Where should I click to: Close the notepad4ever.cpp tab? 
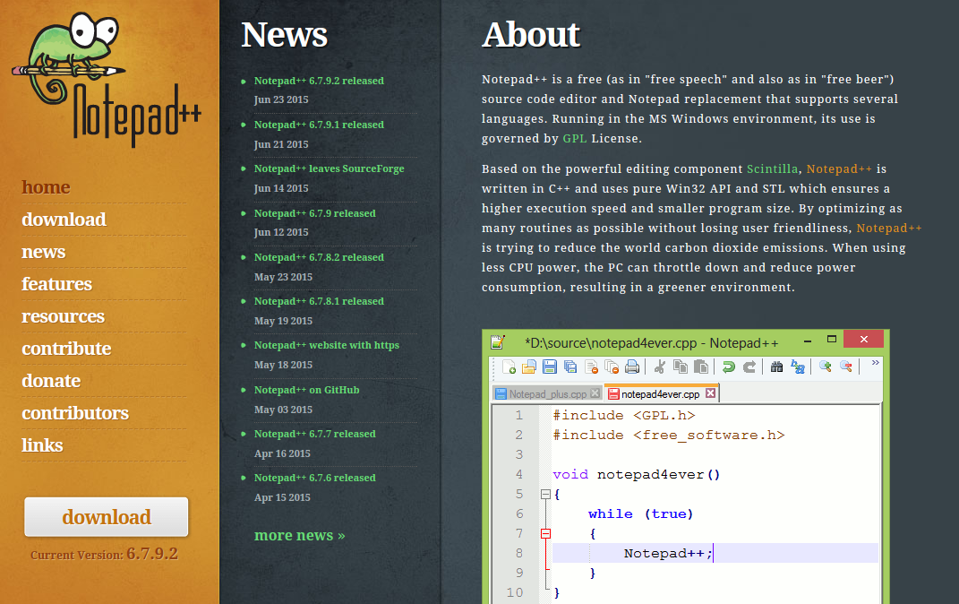pos(710,393)
